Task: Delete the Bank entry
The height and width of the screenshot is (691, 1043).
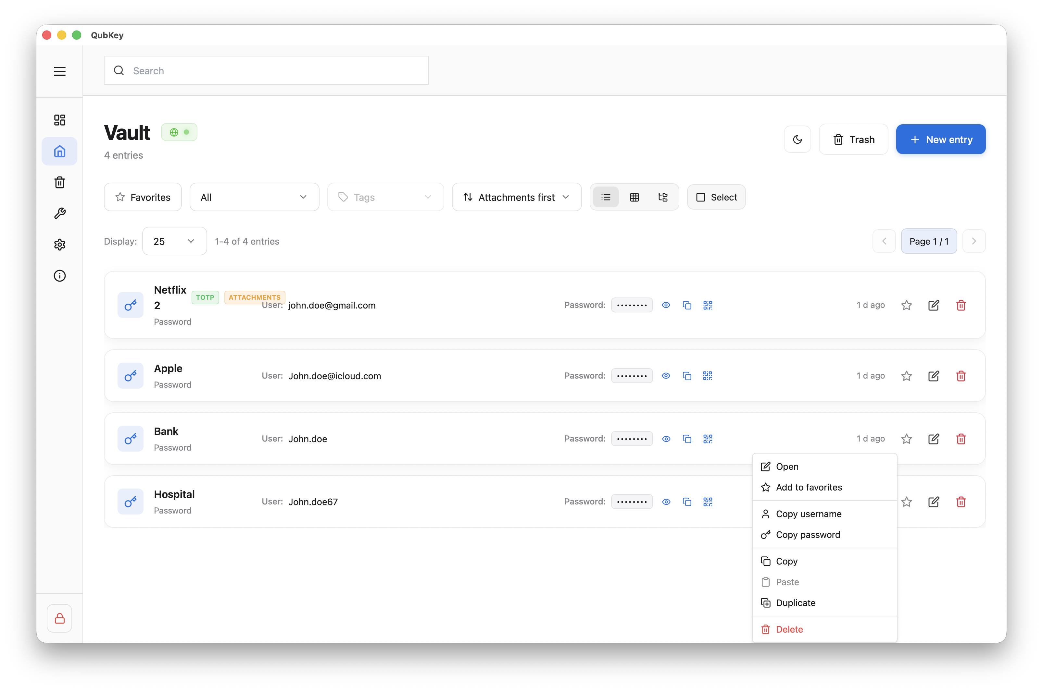Action: click(x=961, y=439)
